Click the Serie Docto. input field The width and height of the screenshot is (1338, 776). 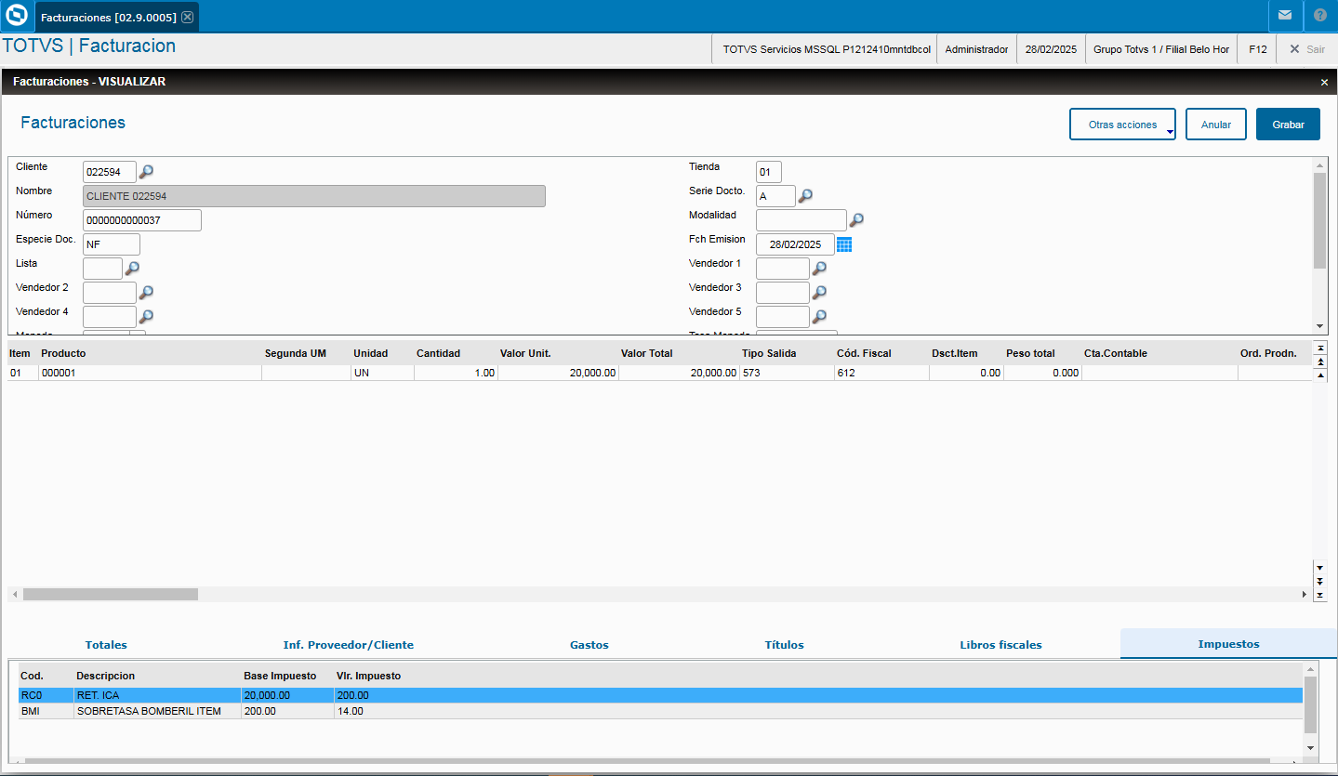[775, 196]
